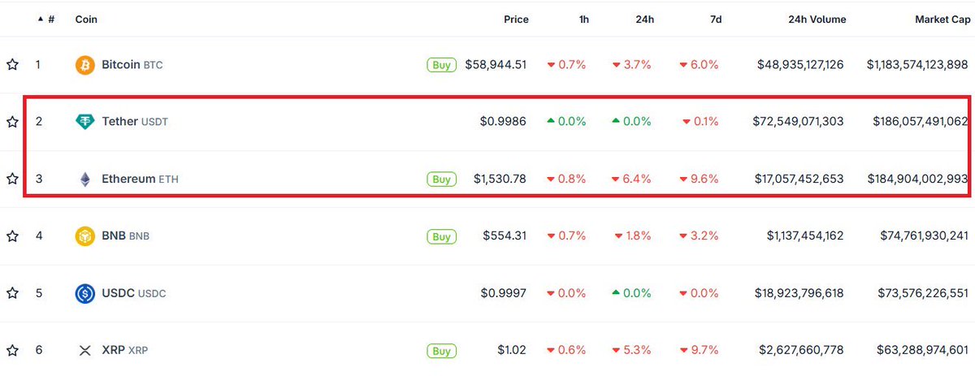Open the USDC coin logo
Screen dimensions: 975x376
tap(85, 293)
